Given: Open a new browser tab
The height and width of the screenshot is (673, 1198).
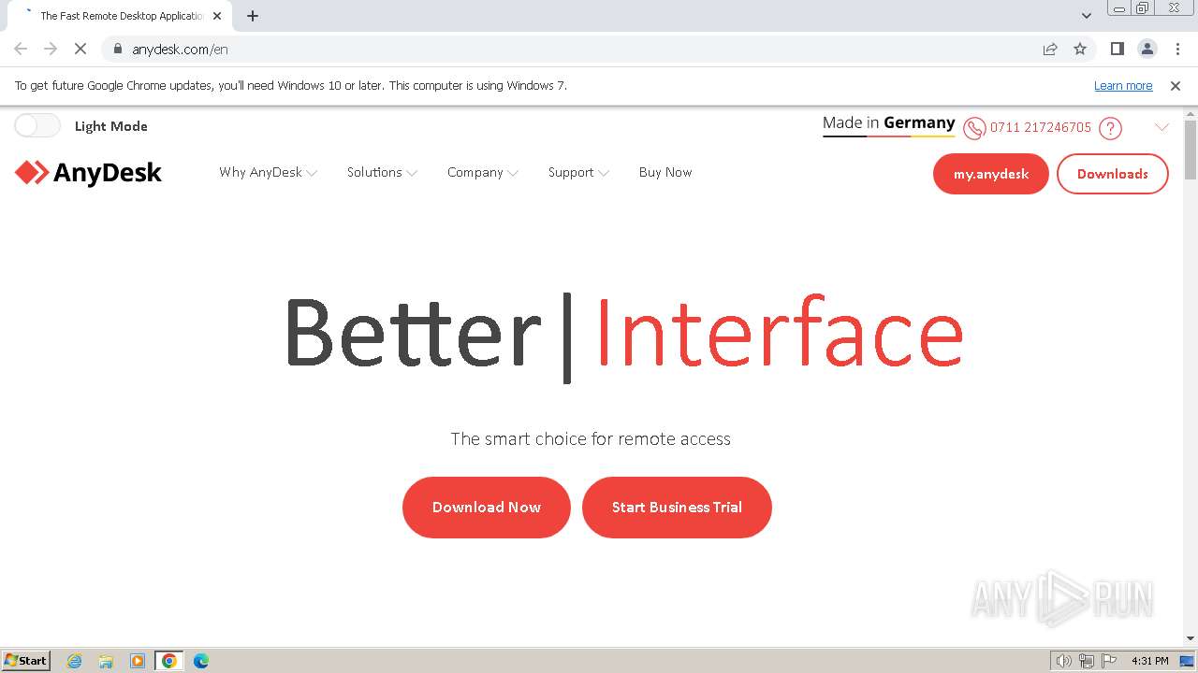Looking at the screenshot, I should (252, 16).
